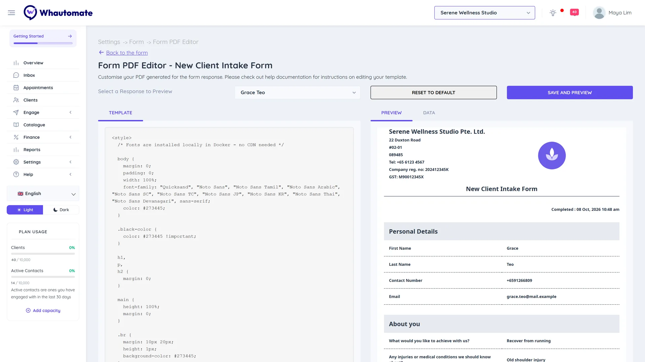Click the Clients people icon
The height and width of the screenshot is (362, 645).
tap(16, 100)
